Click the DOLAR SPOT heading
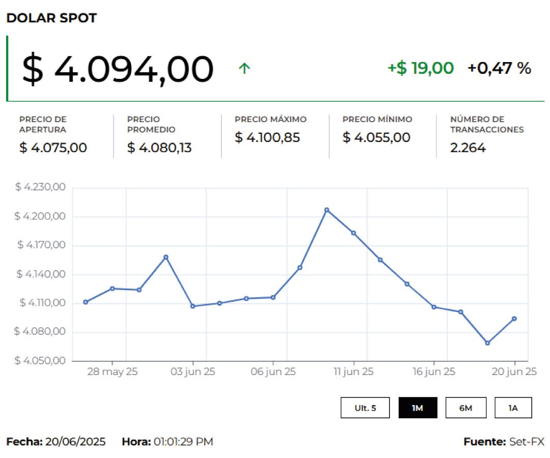Image resolution: width=550 pixels, height=458 pixels. 51,18
